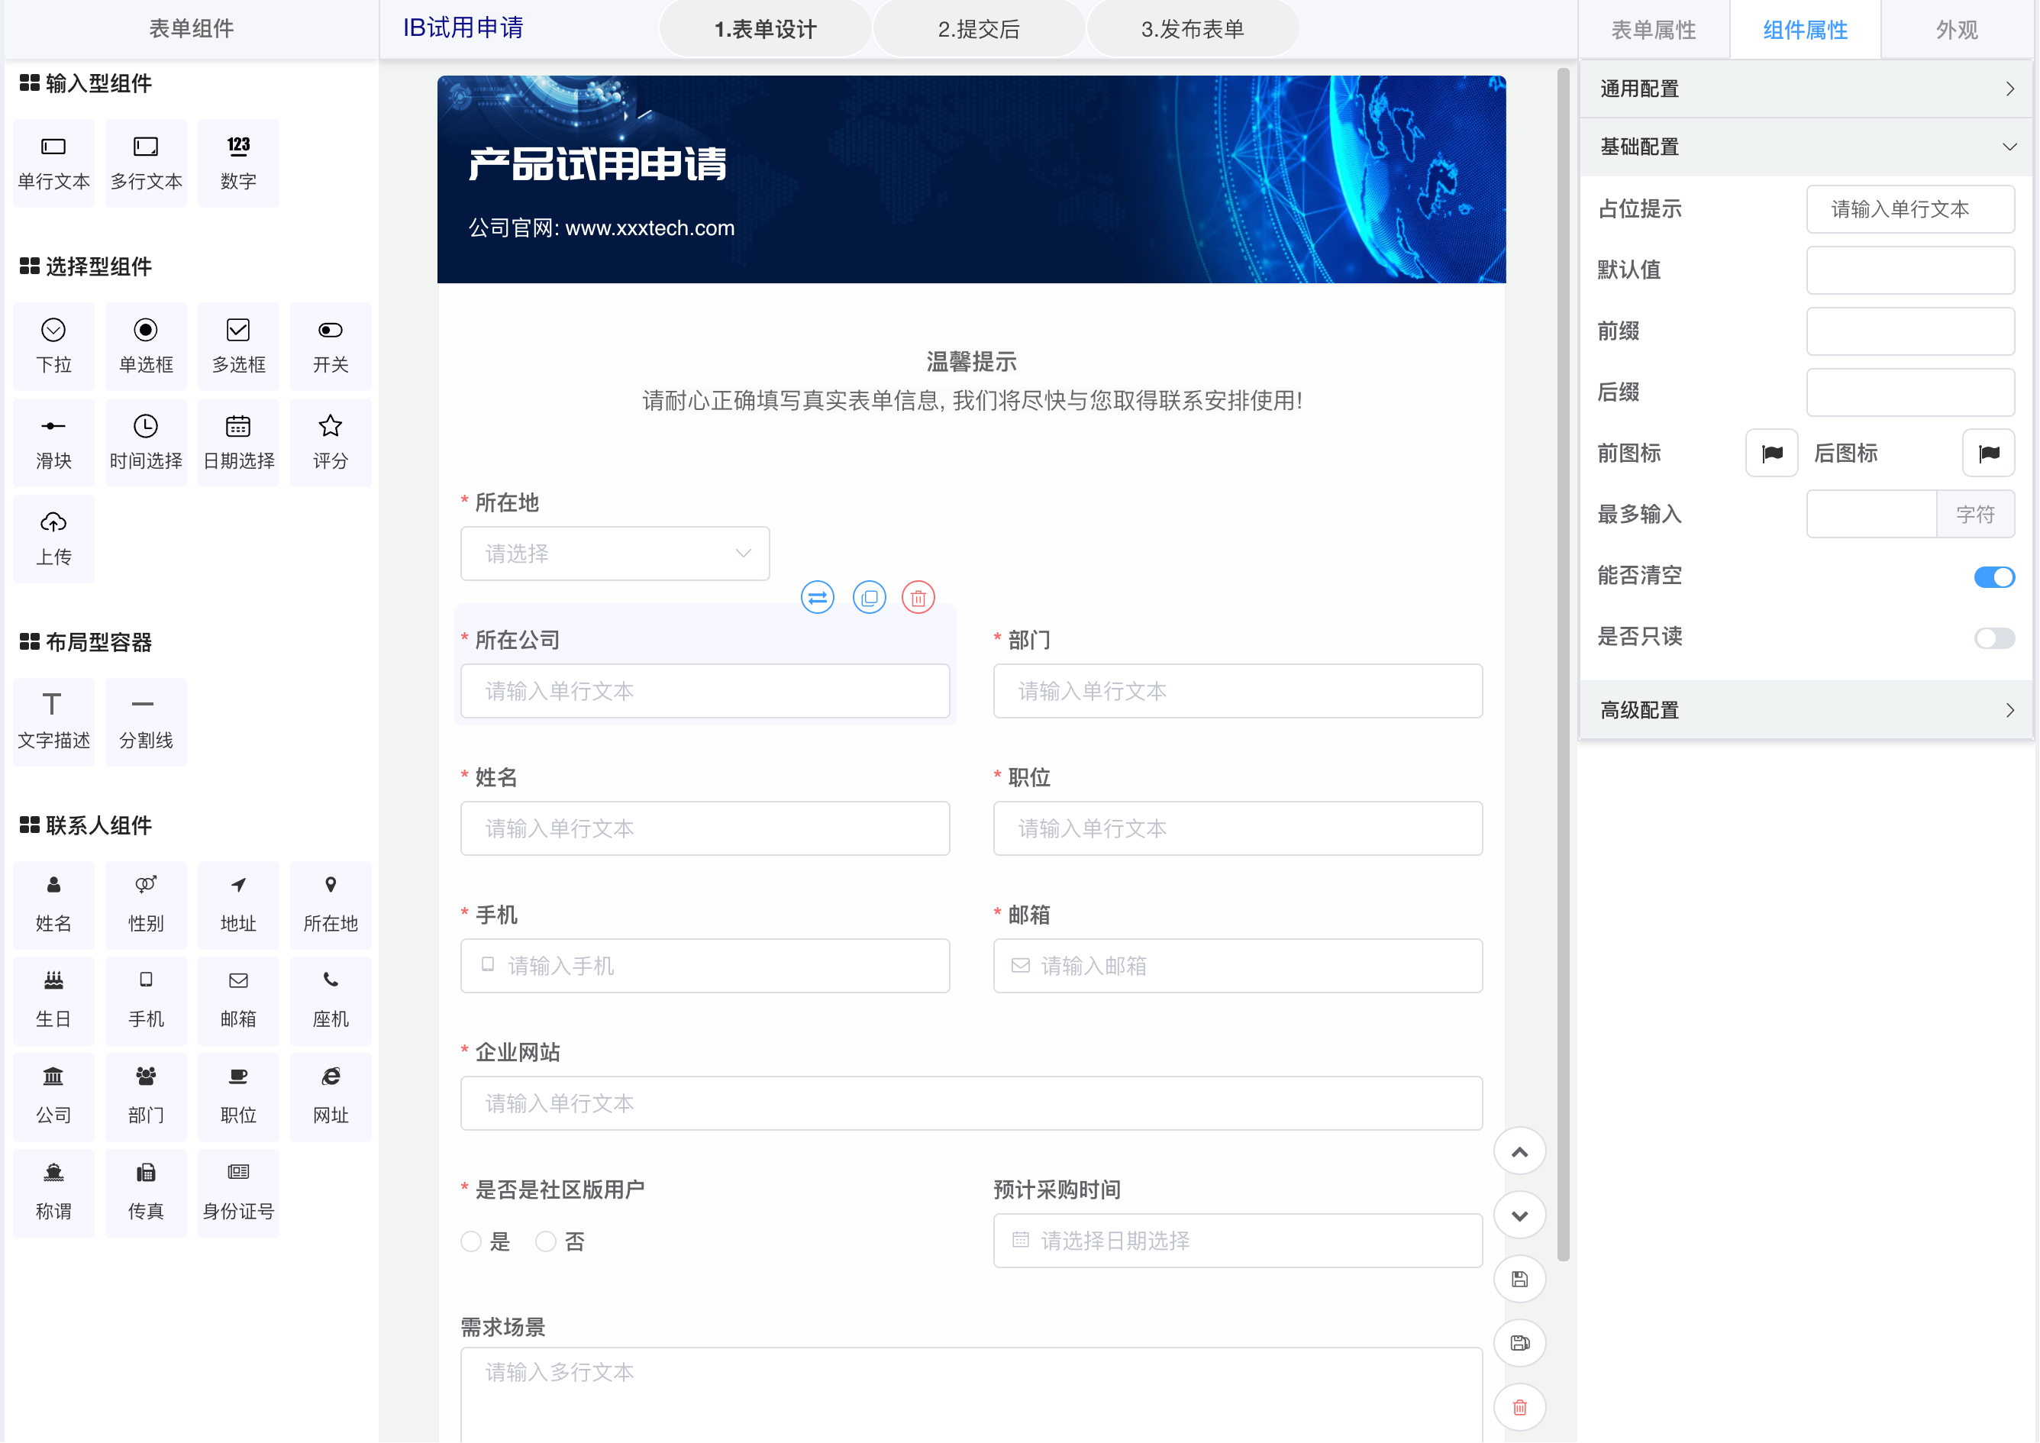
Task: Switch to the 表单属性 tab
Action: tap(1653, 31)
